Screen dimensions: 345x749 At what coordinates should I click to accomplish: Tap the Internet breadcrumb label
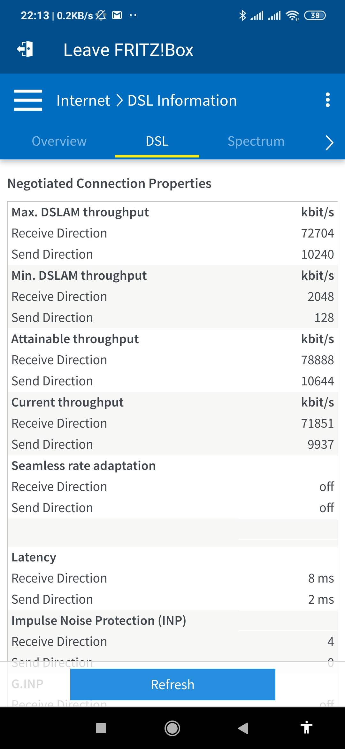click(x=83, y=101)
